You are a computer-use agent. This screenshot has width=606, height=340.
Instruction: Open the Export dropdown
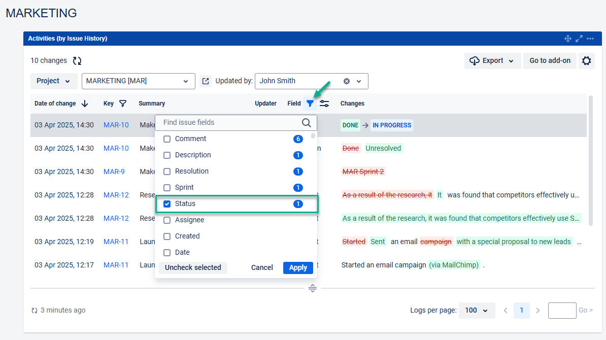(x=491, y=61)
